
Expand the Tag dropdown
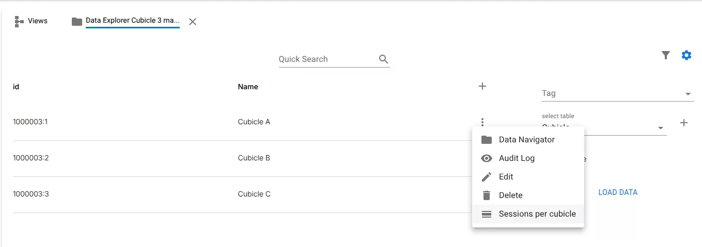click(x=688, y=94)
